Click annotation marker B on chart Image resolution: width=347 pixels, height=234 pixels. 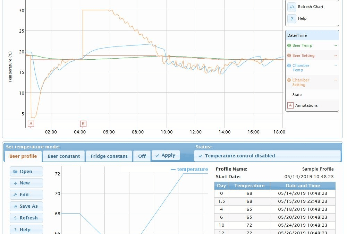83,123
